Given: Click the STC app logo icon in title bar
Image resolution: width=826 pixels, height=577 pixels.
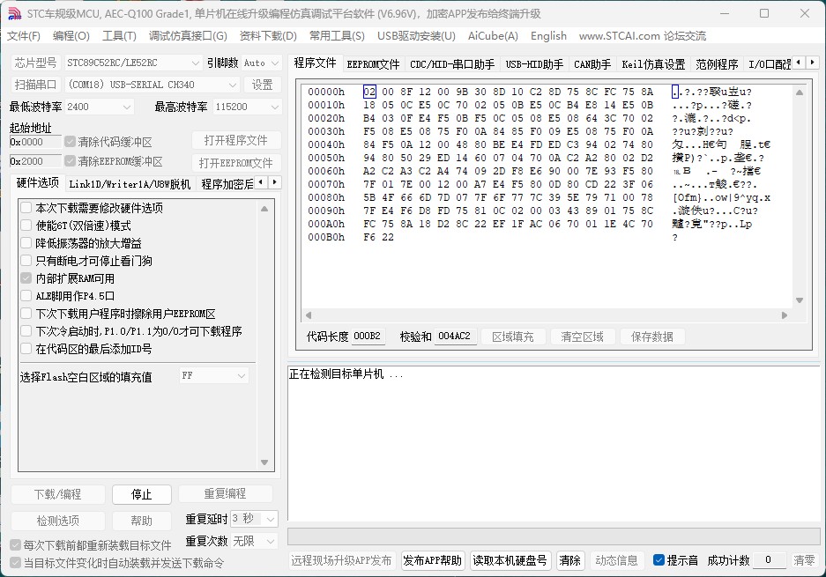Looking at the screenshot, I should coord(15,14).
